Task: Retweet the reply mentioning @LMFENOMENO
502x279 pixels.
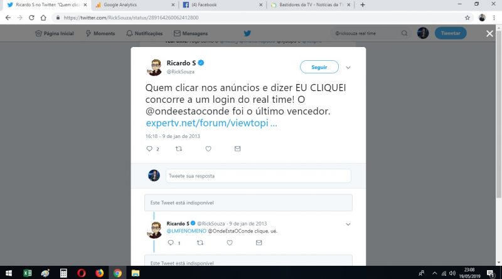Action: (x=200, y=243)
